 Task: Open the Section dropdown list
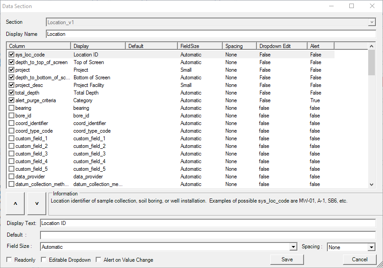click(371, 22)
